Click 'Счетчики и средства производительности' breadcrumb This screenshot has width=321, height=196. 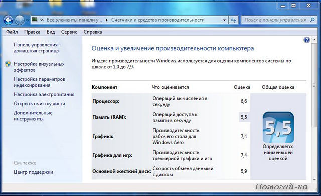coord(157,20)
